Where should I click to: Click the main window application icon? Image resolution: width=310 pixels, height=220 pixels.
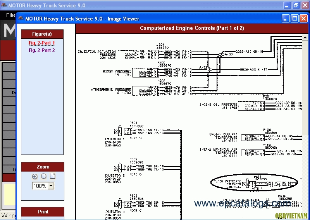click(x=4, y=5)
